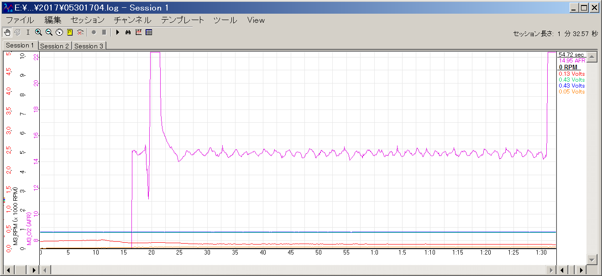
Task: Open the View menu
Action: point(256,20)
